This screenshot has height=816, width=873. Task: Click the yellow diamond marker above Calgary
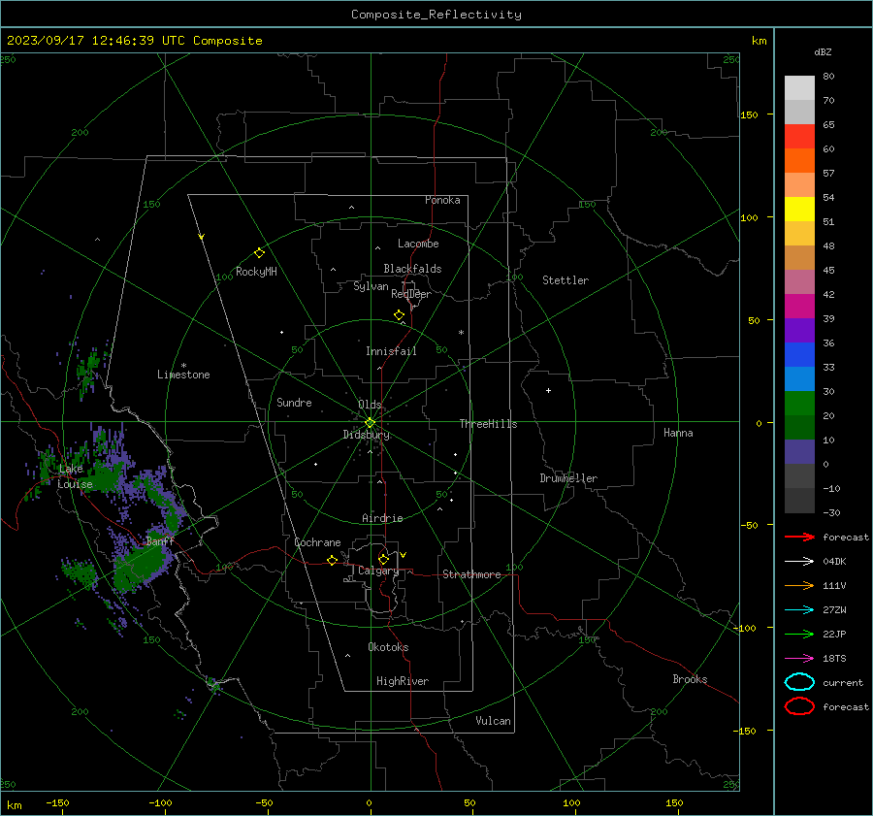383,559
